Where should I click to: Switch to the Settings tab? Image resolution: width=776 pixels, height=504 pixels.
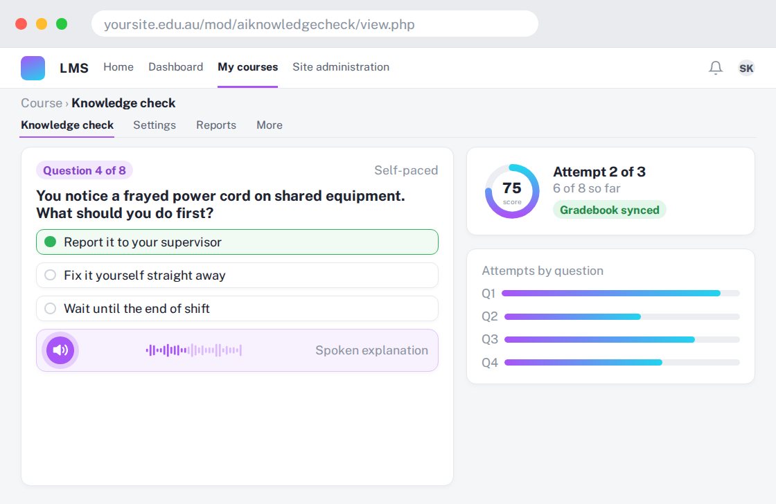(x=155, y=125)
